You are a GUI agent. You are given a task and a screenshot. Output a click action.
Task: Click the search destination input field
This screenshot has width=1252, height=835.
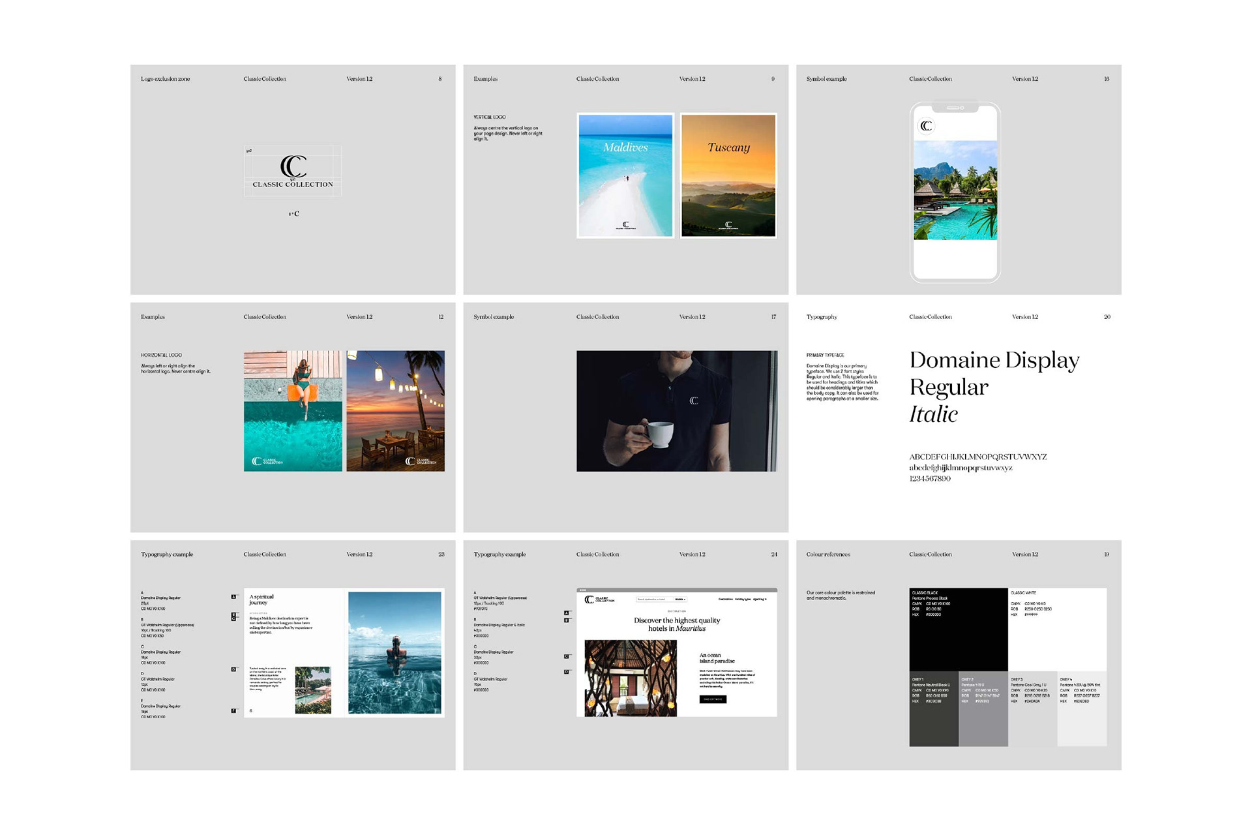[653, 599]
